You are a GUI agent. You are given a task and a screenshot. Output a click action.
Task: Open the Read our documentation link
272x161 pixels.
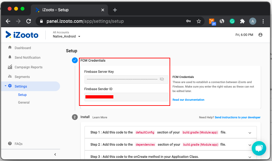click(189, 100)
